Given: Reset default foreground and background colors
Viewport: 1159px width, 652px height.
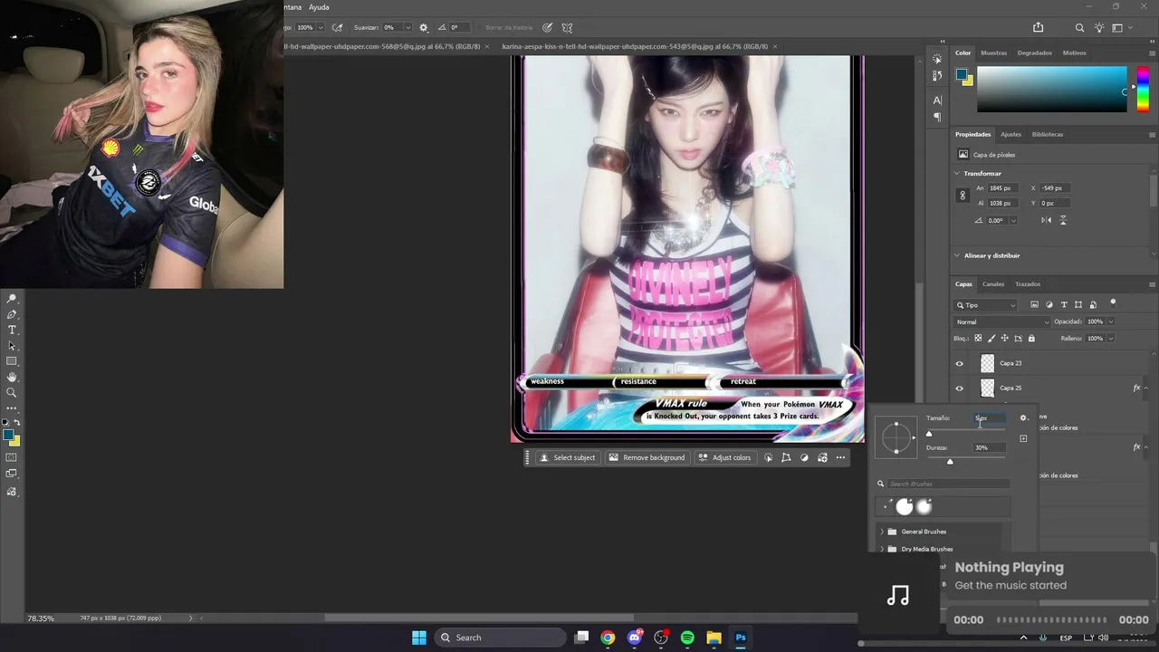Looking at the screenshot, I should tap(6, 423).
